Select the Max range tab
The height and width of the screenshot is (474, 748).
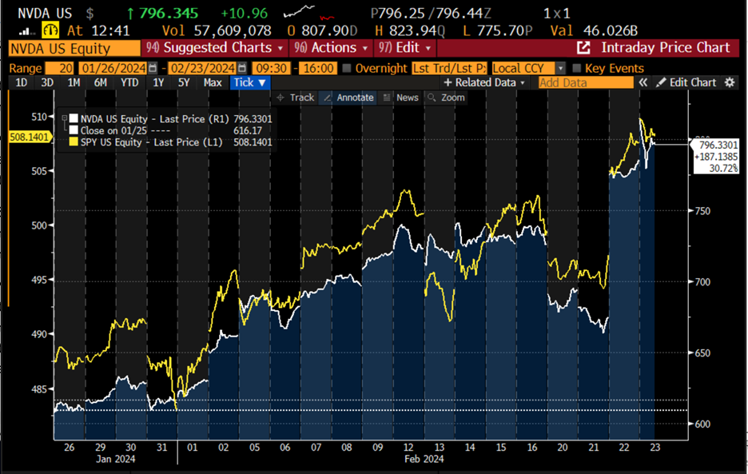click(213, 82)
